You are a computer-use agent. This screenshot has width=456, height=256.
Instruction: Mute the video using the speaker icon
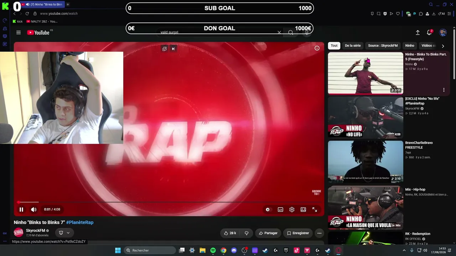[x=34, y=209]
